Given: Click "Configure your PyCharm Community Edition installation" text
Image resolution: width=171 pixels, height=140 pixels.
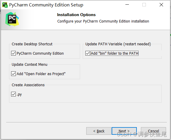Looking at the screenshot, I should (103, 21).
